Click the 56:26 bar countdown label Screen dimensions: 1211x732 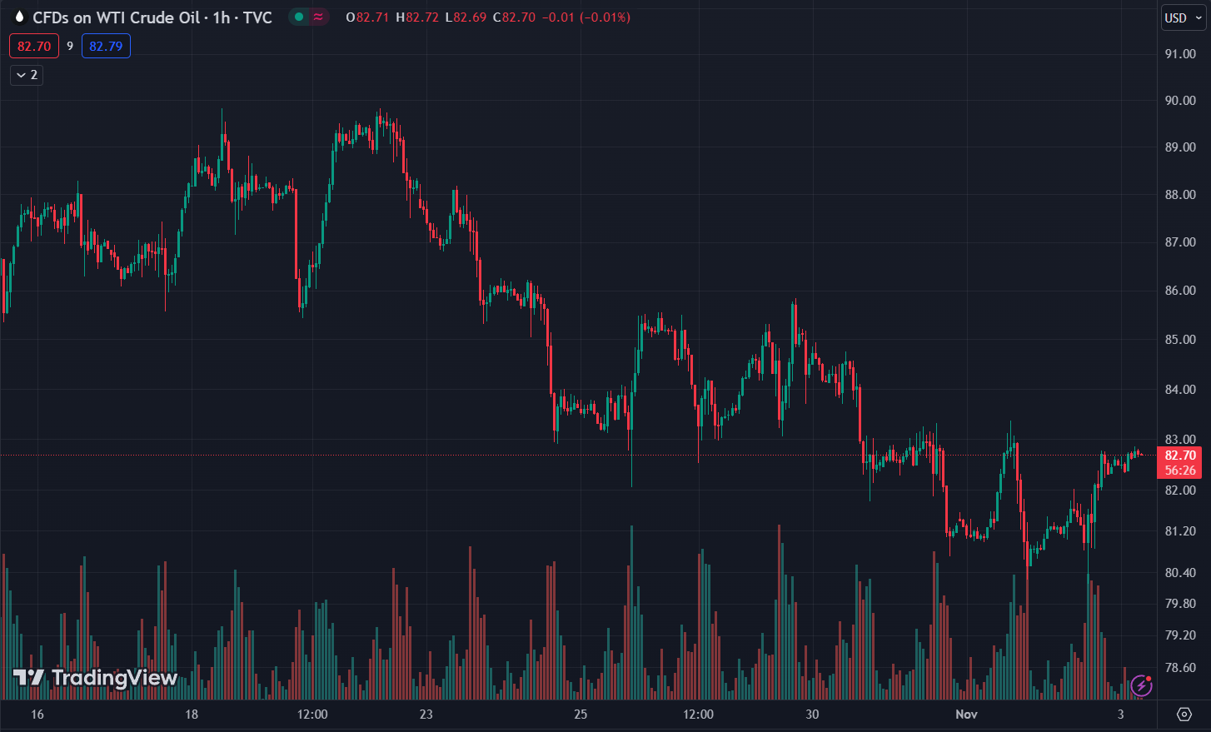tap(1179, 471)
